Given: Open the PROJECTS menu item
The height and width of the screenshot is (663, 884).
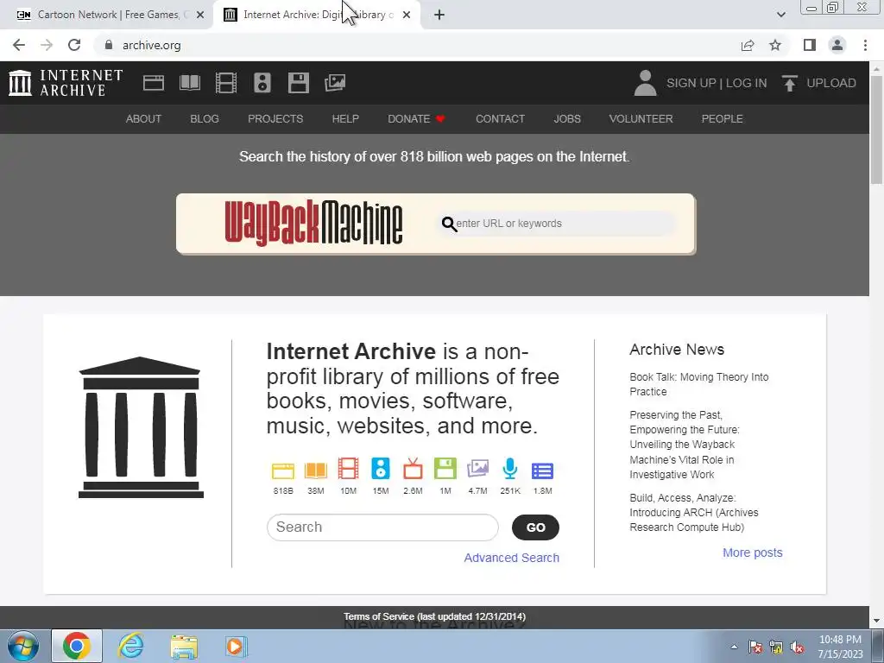Looking at the screenshot, I should click(x=275, y=119).
